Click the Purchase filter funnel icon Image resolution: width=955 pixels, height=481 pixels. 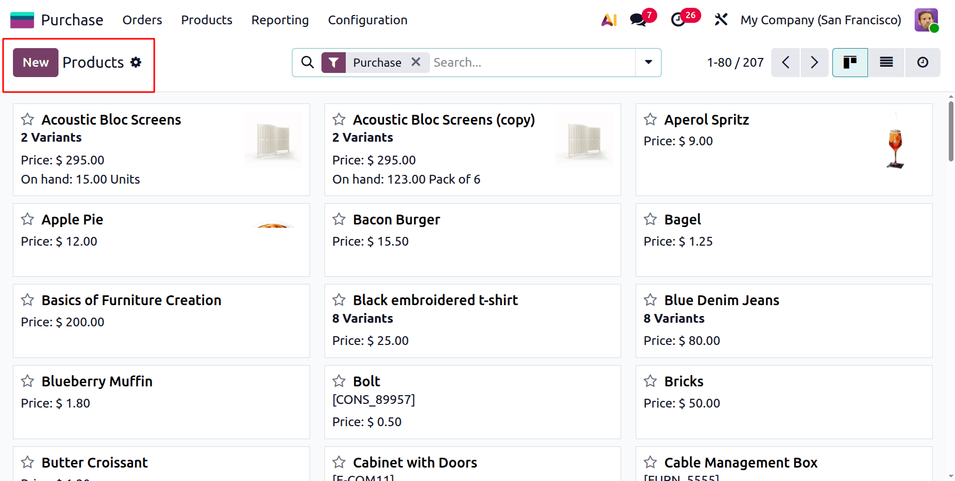click(334, 62)
